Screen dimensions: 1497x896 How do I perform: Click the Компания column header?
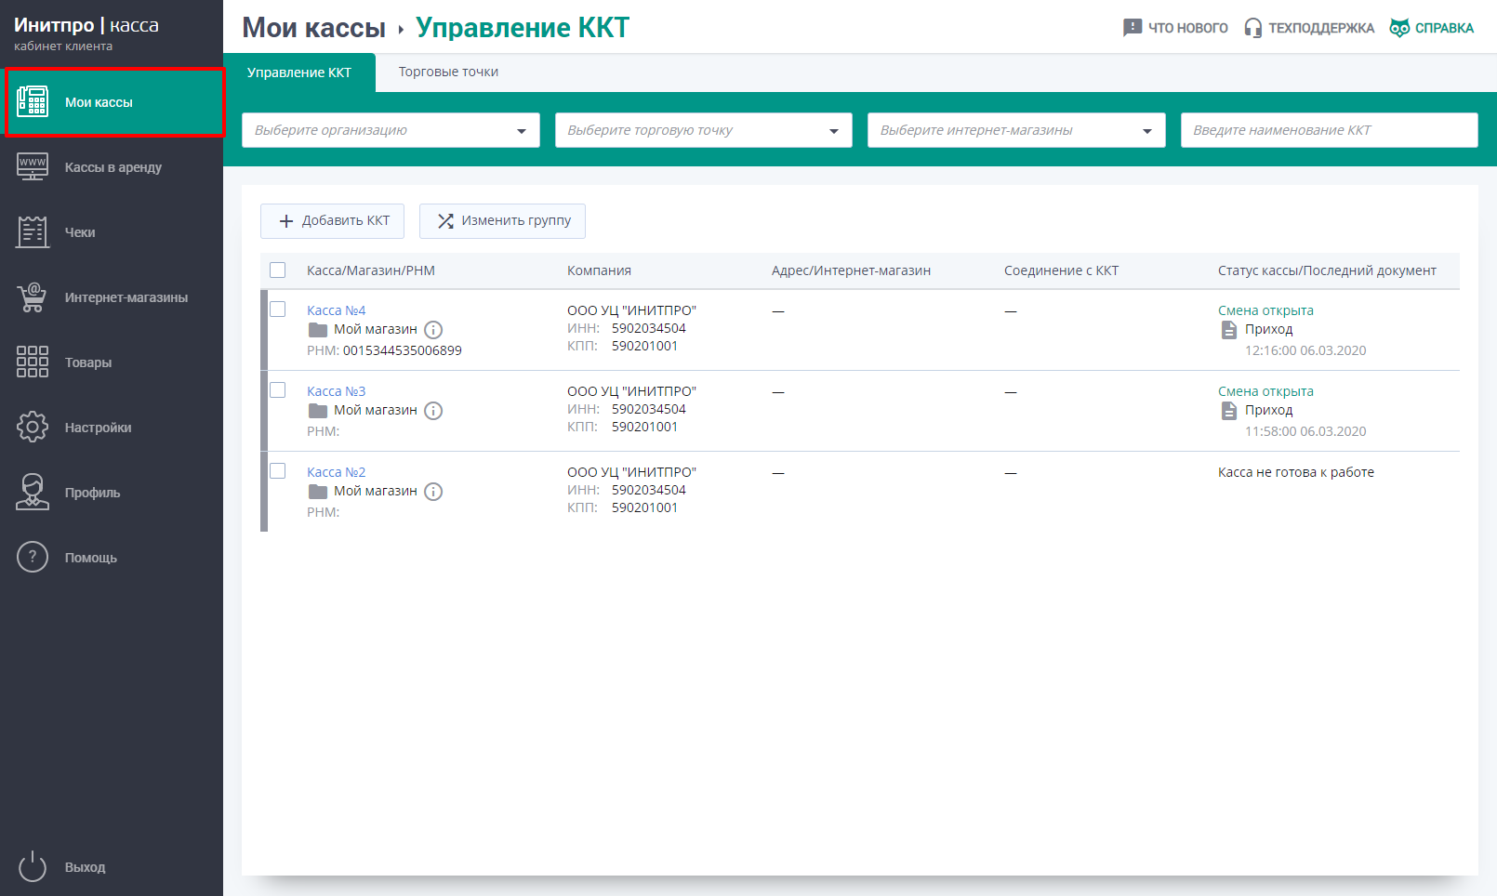pos(599,270)
